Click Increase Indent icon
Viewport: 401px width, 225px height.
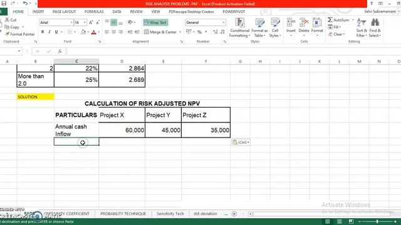pos(137,32)
